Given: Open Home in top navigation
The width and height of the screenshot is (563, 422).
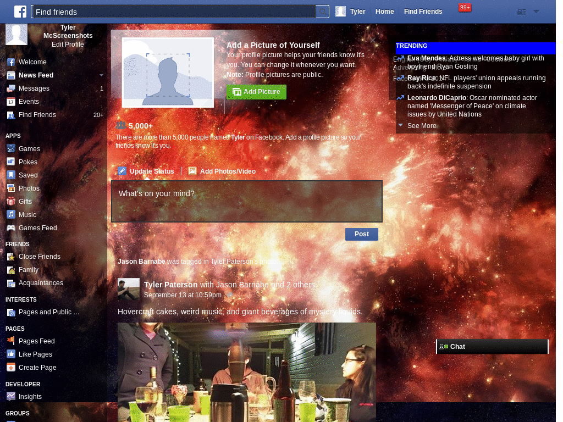Looking at the screenshot, I should (x=384, y=12).
